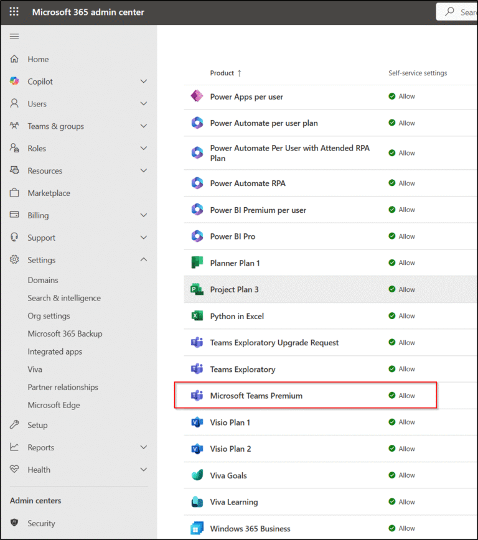The height and width of the screenshot is (540, 478).
Task: Click the Power Apps per user product icon
Action: (197, 96)
